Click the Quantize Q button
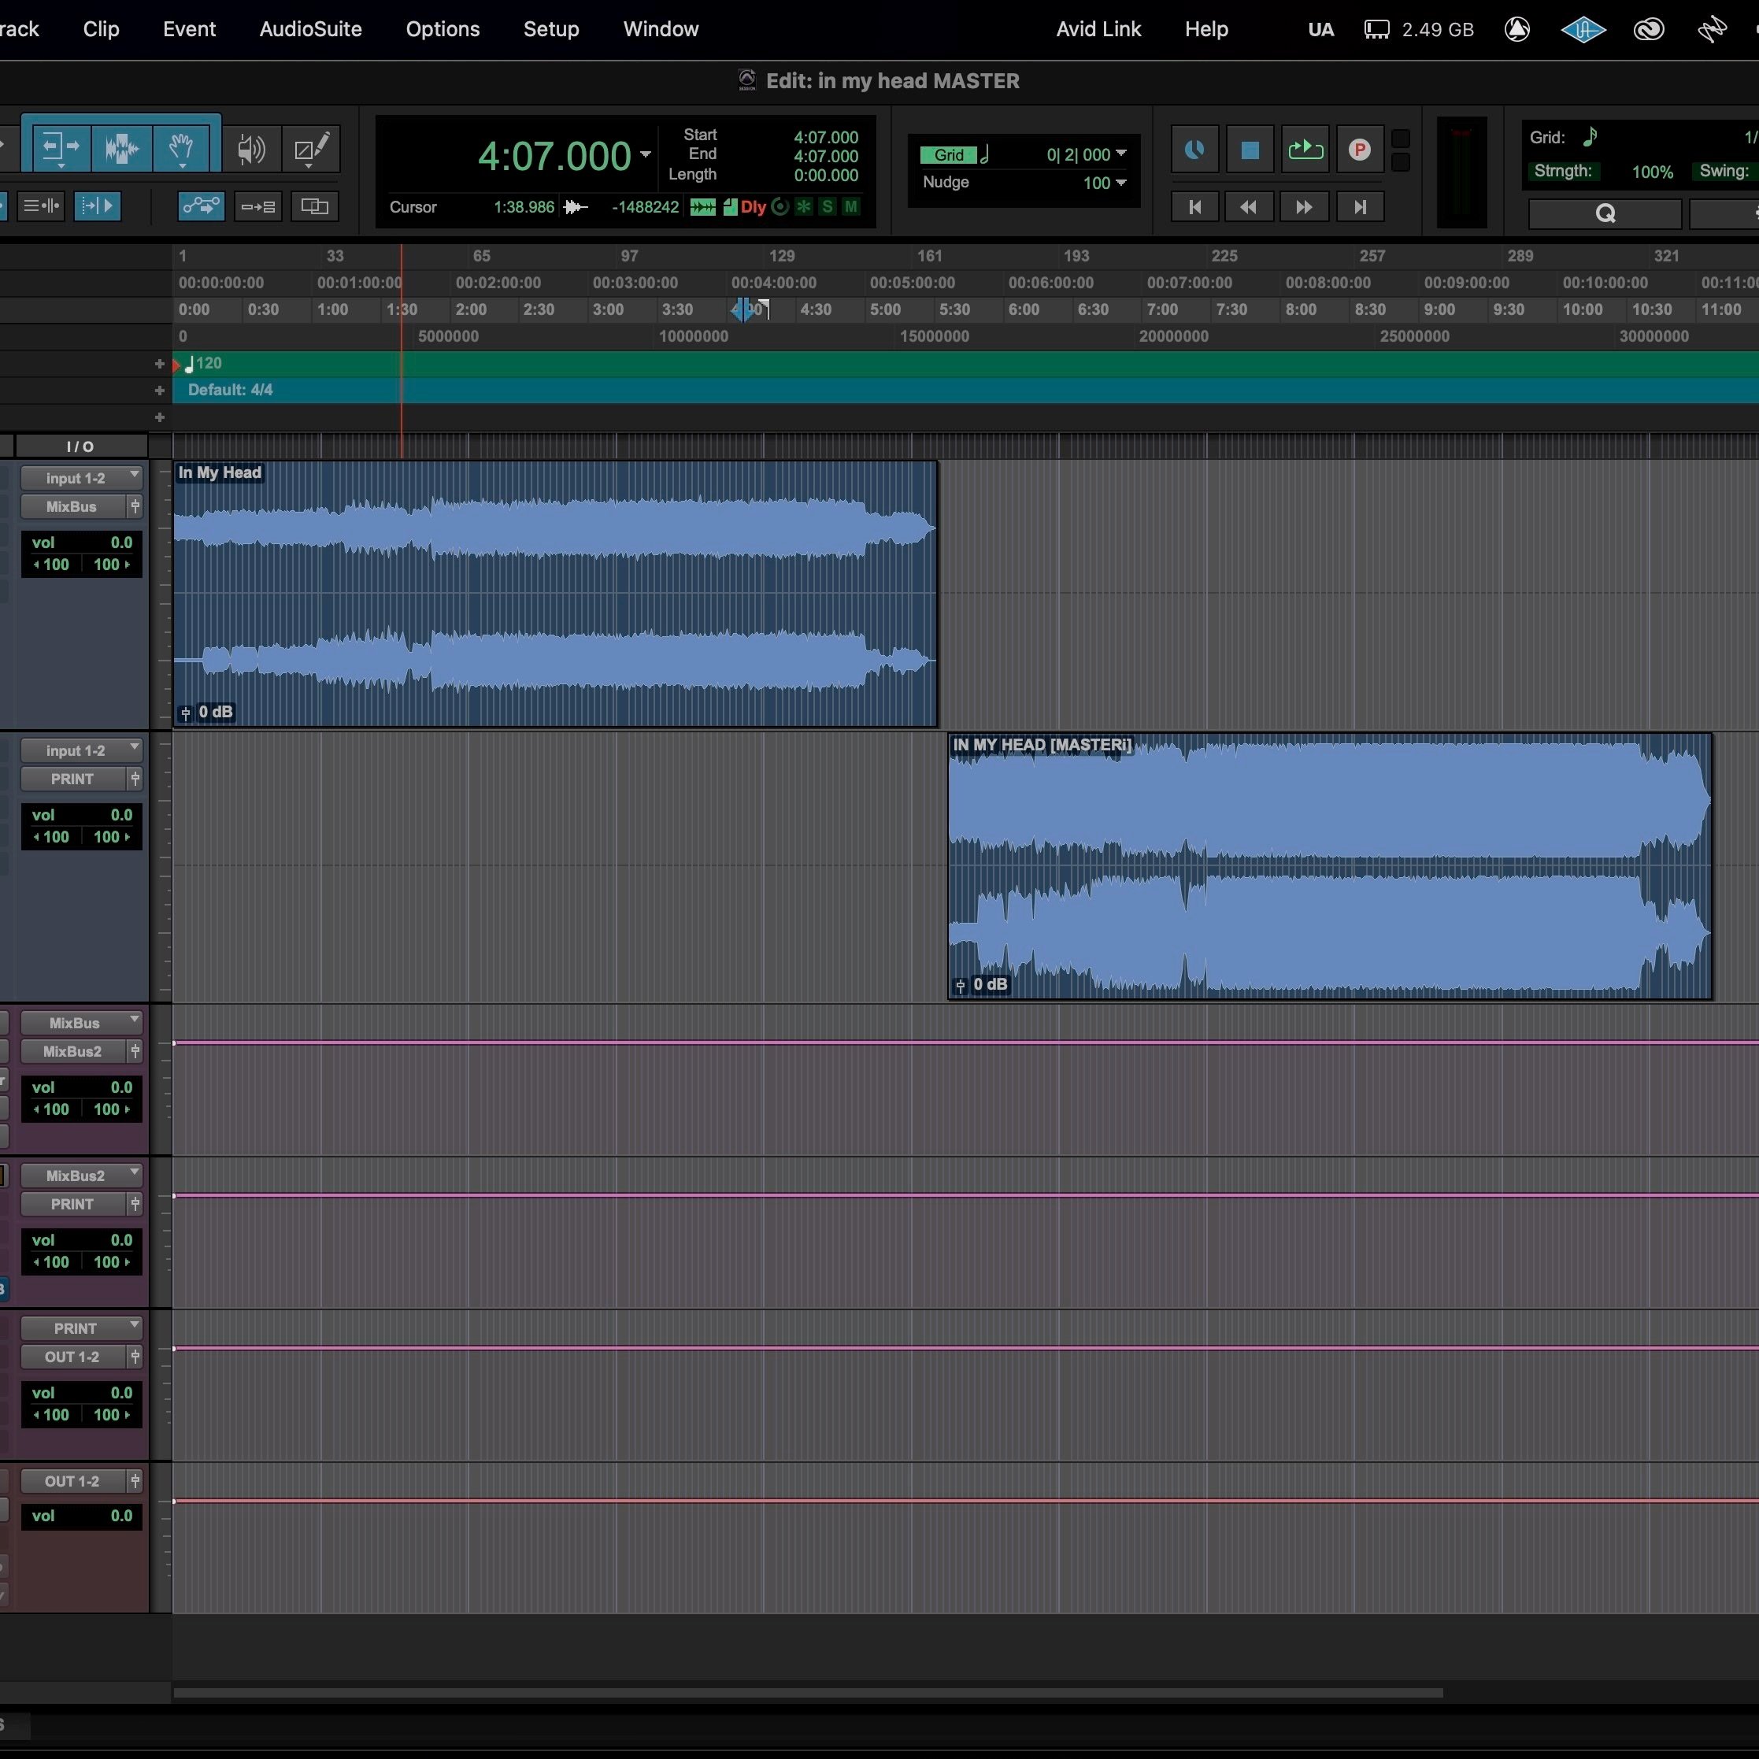The width and height of the screenshot is (1759, 1759). pyautogui.click(x=1604, y=214)
